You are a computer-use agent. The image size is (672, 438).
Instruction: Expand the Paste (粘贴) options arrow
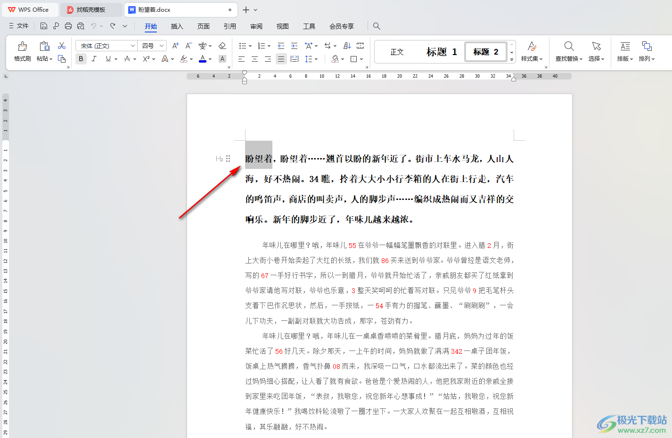(50, 59)
